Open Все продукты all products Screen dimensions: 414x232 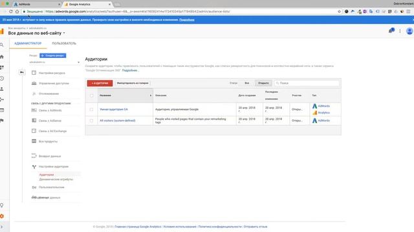click(x=48, y=142)
